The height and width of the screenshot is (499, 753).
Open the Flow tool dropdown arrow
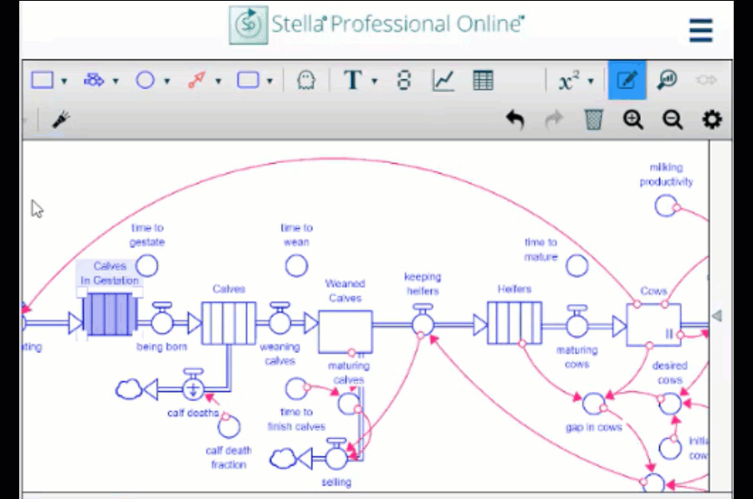click(115, 81)
